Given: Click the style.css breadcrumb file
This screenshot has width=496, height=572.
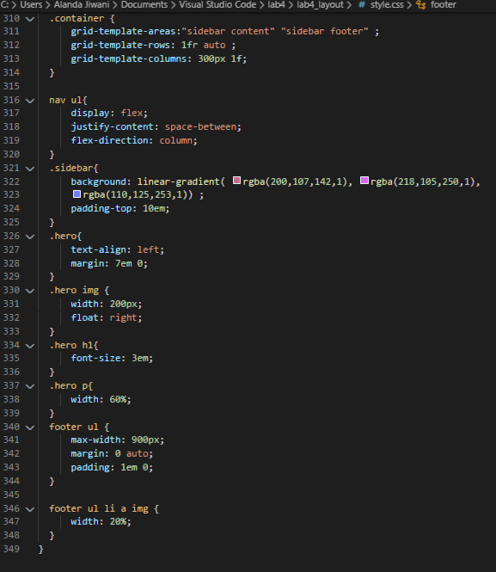Looking at the screenshot, I should point(387,5).
